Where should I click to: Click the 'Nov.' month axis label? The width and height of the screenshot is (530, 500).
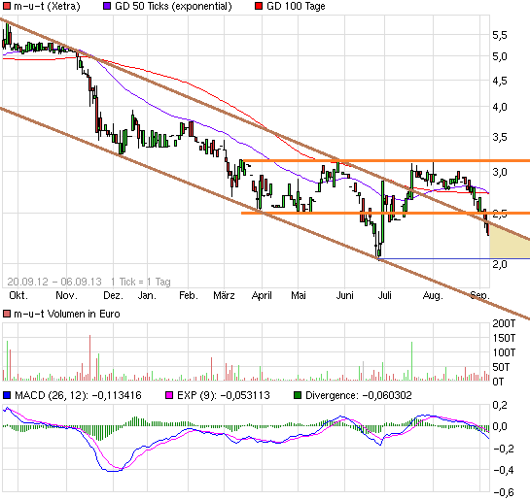click(66, 295)
